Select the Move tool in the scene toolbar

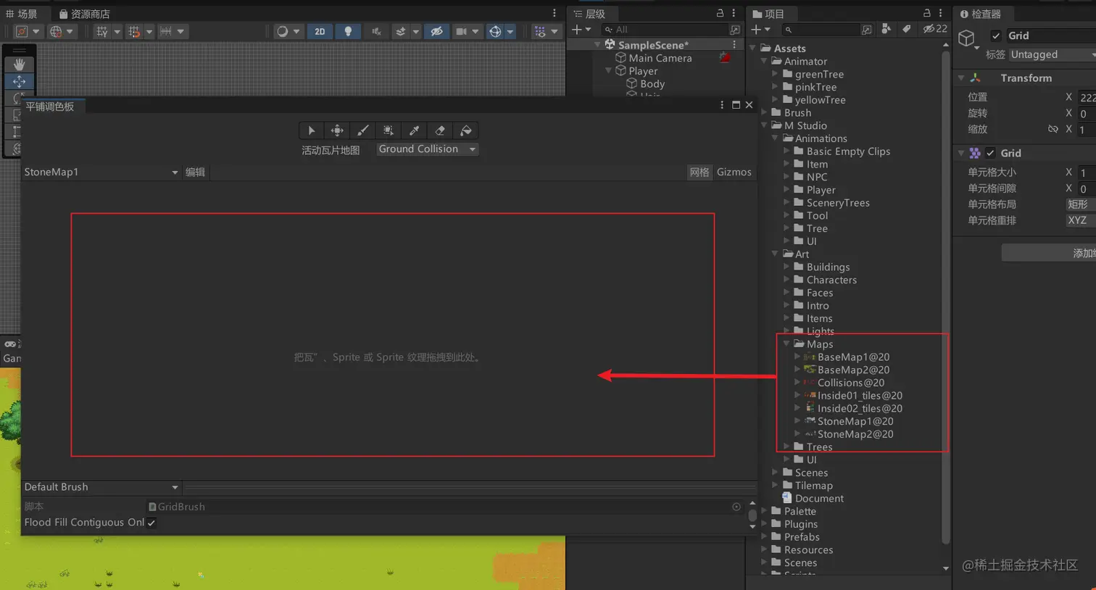[19, 81]
